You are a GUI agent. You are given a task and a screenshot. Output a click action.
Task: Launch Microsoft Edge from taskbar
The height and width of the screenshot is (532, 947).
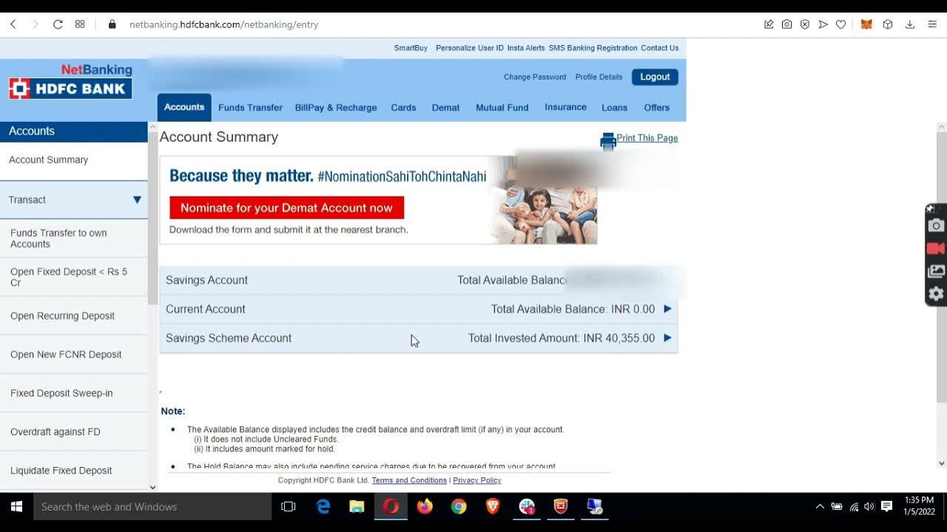323,507
